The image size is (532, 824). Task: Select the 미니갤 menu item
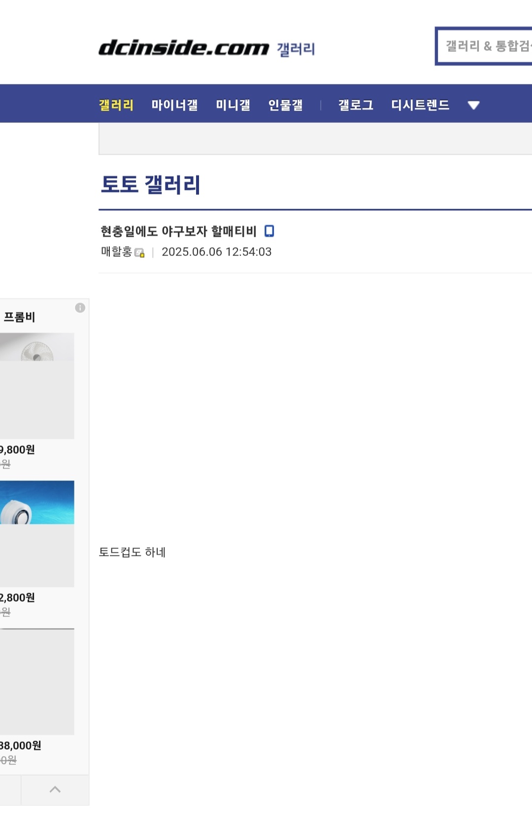coord(233,105)
